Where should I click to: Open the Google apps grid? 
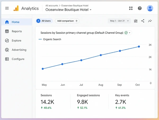[131, 8]
